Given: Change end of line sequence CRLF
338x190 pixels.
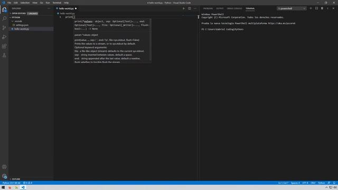Looking at the screenshot, I should pos(313,183).
